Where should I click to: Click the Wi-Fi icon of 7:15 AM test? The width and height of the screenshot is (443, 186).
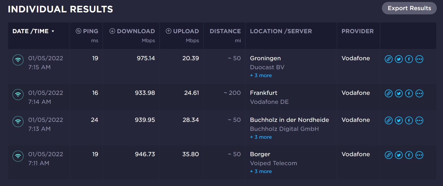click(18, 60)
